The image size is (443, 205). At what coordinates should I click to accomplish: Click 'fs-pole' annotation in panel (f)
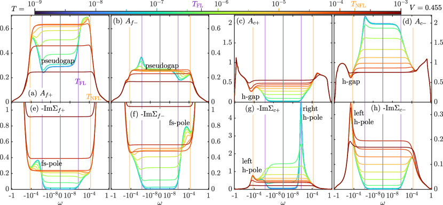179,122
